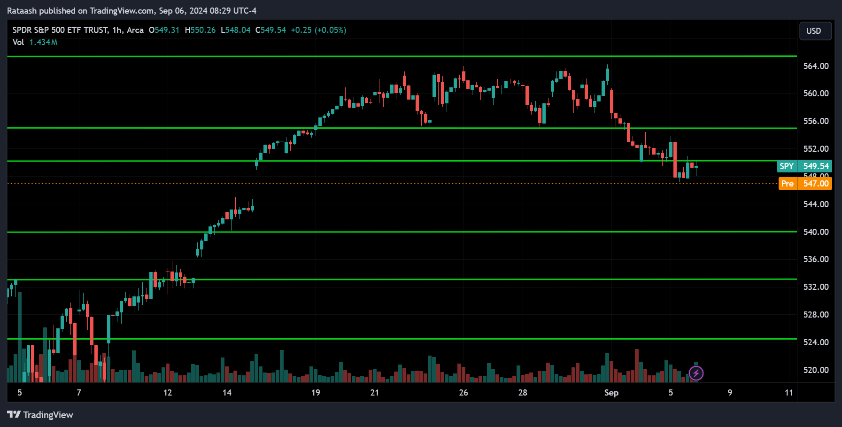Click the High value H550.26
842x427 pixels.
click(200, 30)
